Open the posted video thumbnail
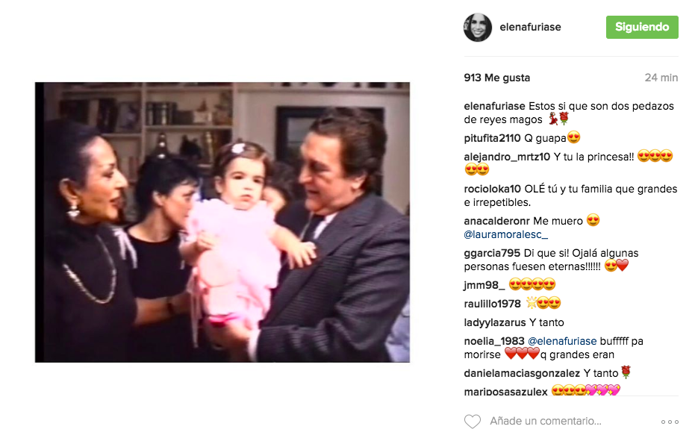This screenshot has height=444, width=695. coord(222,222)
